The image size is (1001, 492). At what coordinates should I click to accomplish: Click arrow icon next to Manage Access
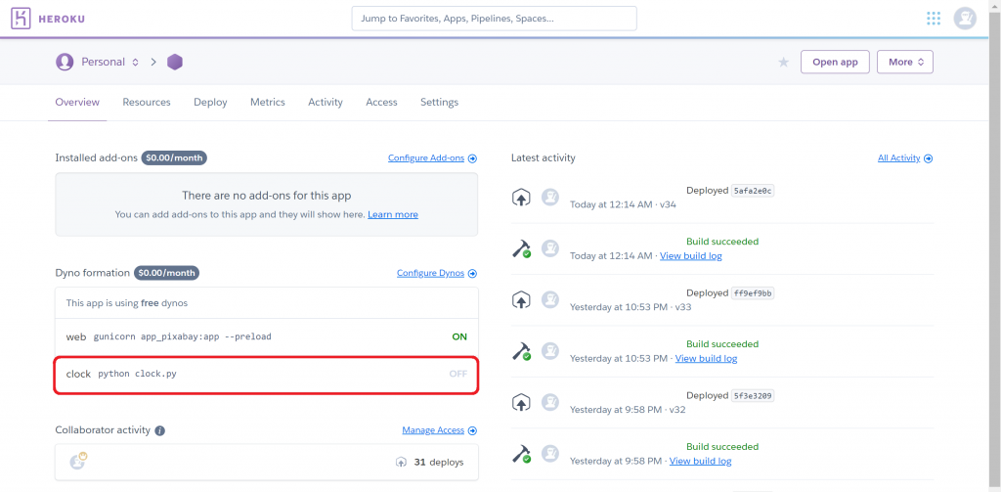[472, 430]
